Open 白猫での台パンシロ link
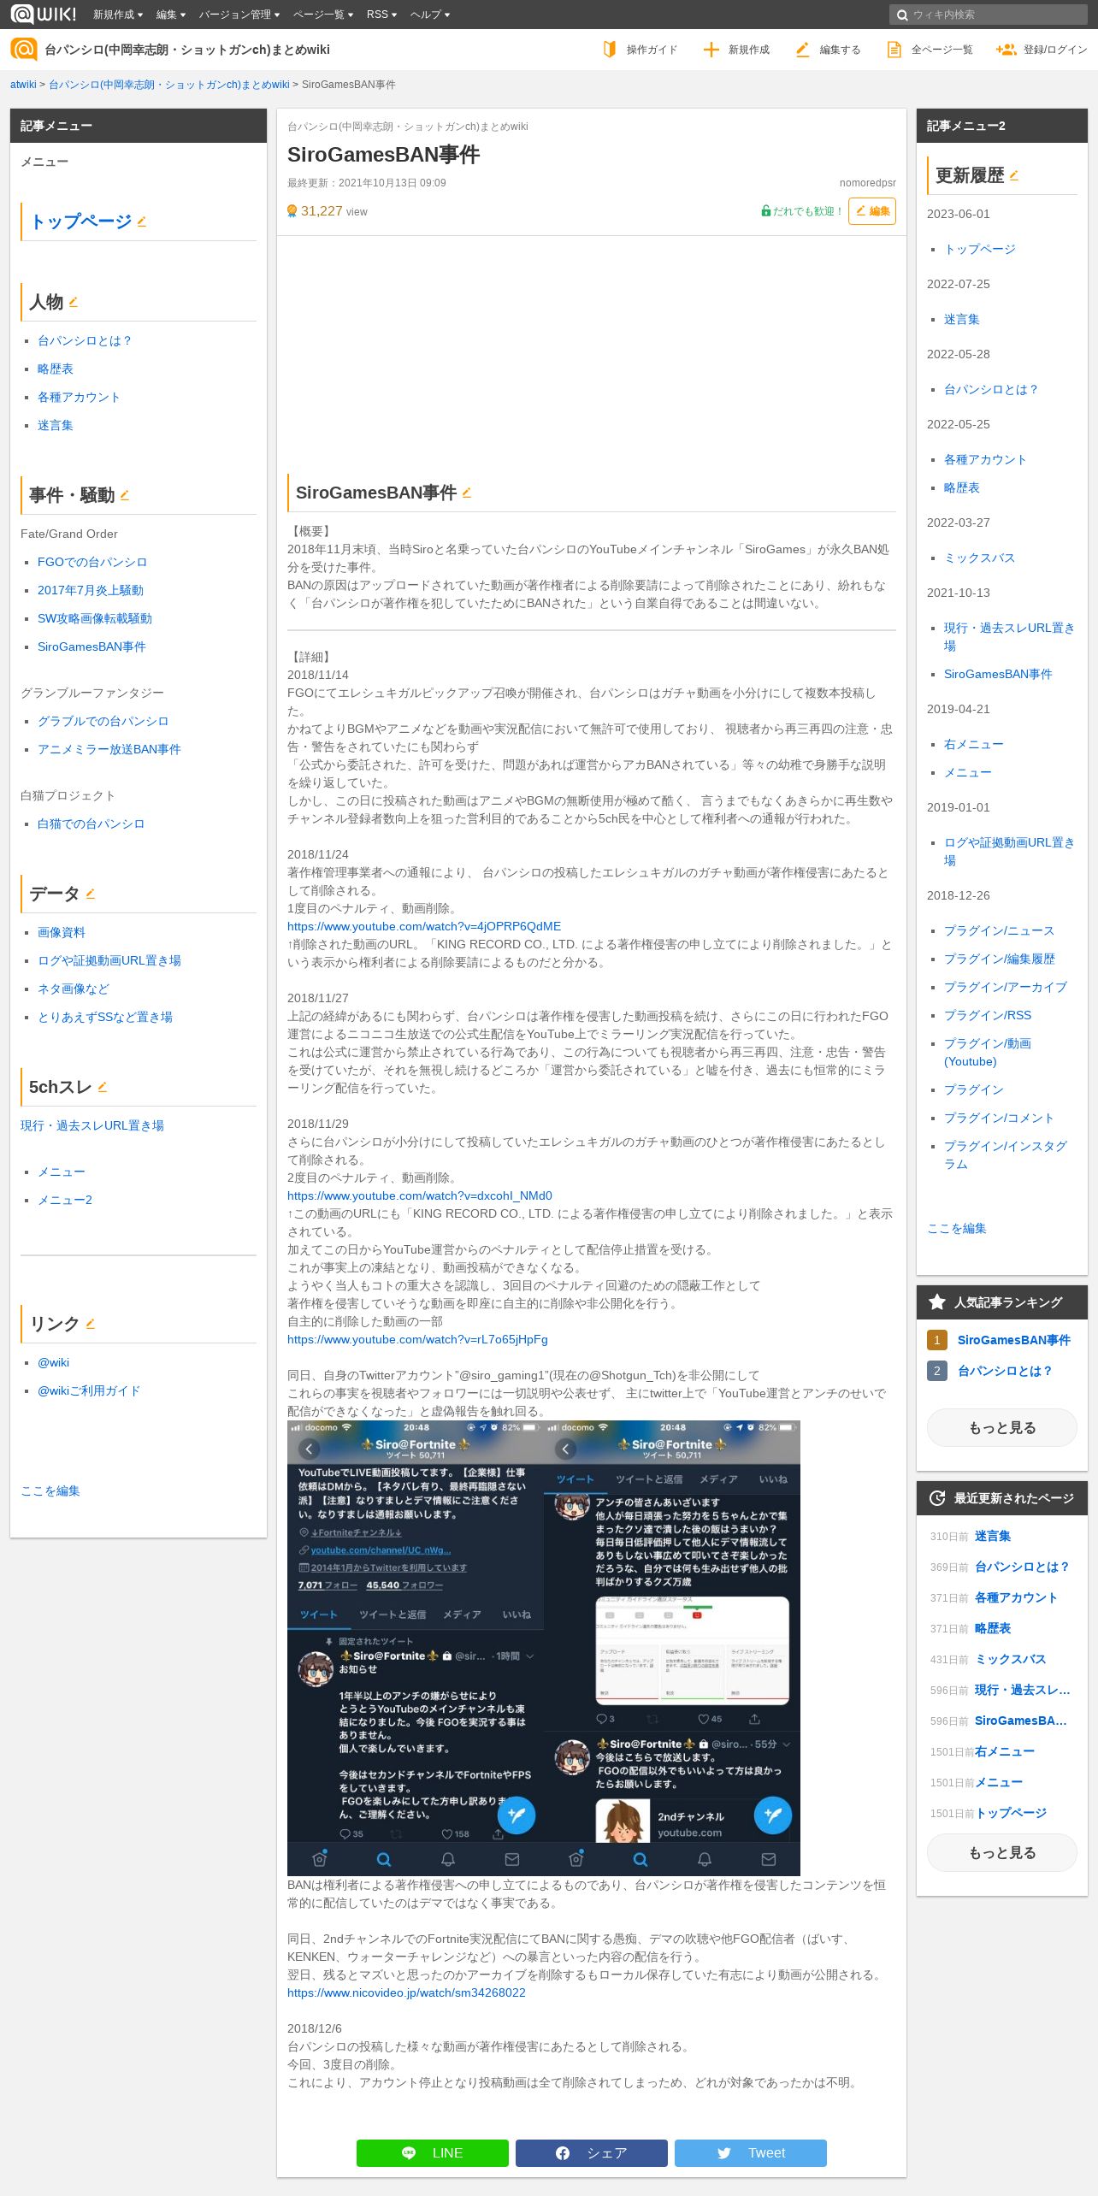Image resolution: width=1098 pixels, height=2196 pixels. (x=91, y=823)
